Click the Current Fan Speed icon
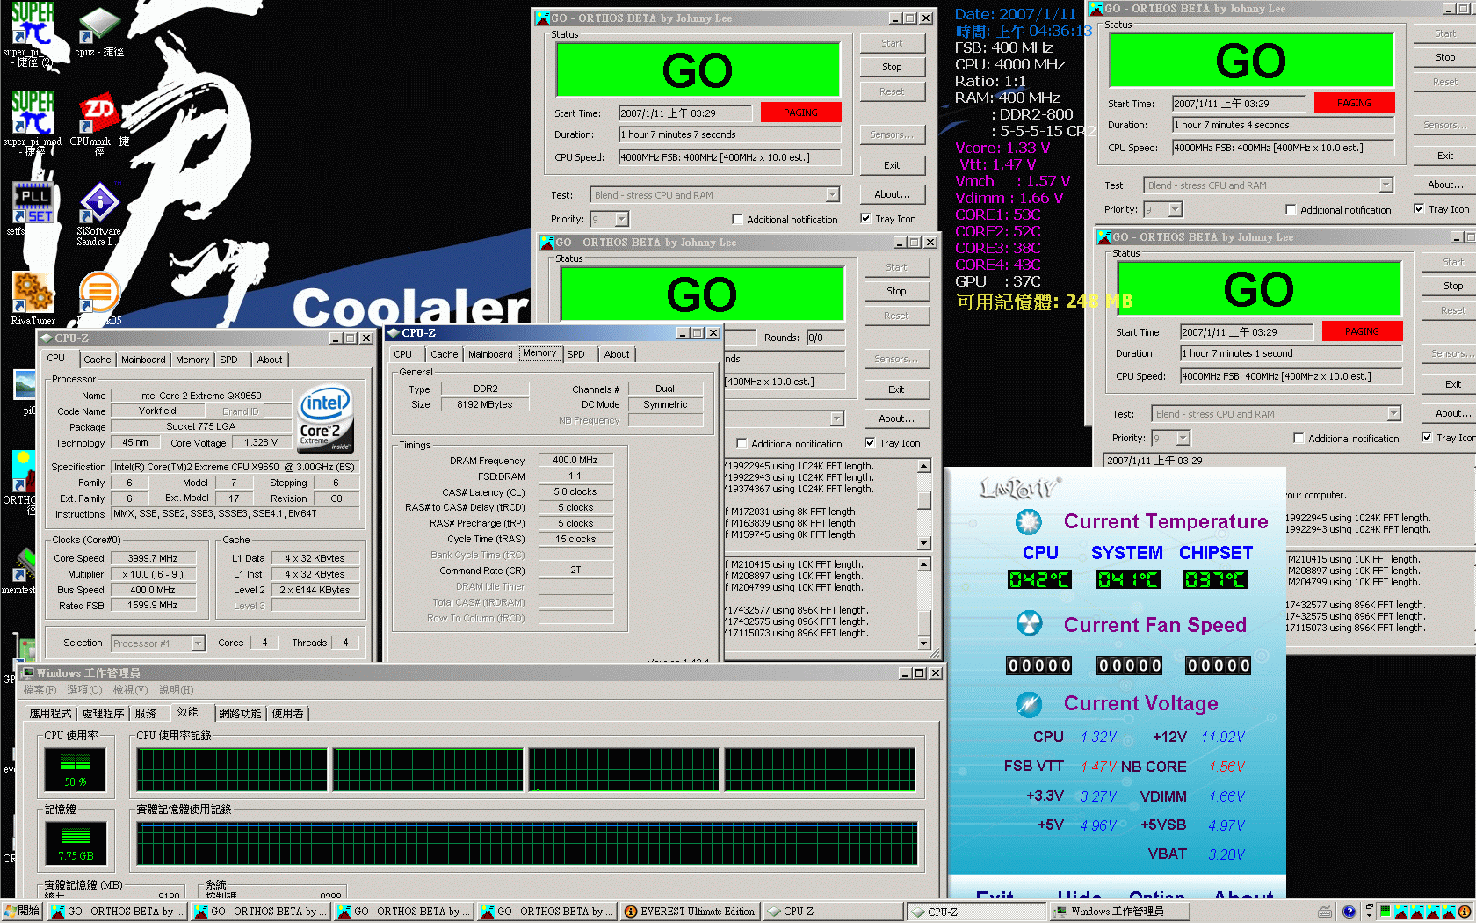Image resolution: width=1476 pixels, height=923 pixels. pos(1029,624)
